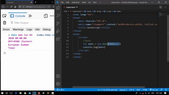Open the Run and Debug view

click(58, 31)
